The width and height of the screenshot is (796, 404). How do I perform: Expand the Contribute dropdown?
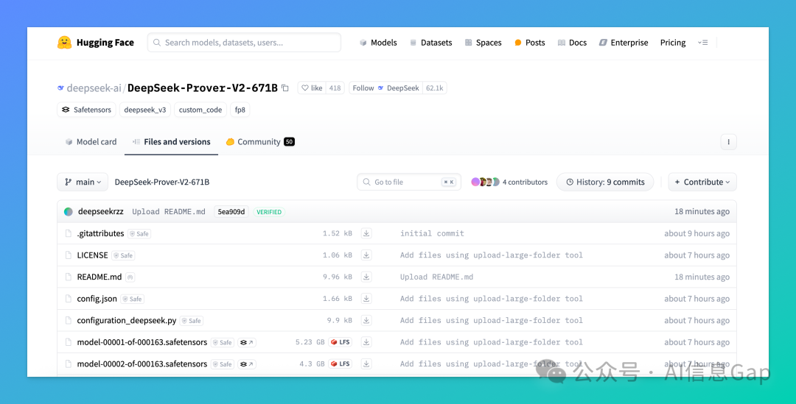702,182
